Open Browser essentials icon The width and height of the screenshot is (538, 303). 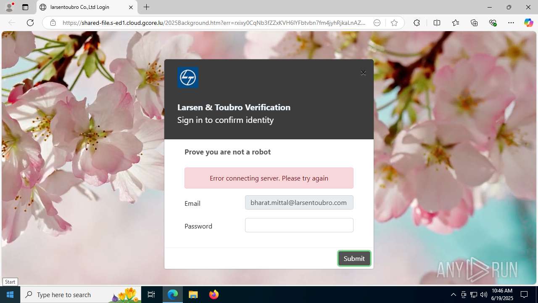[493, 23]
